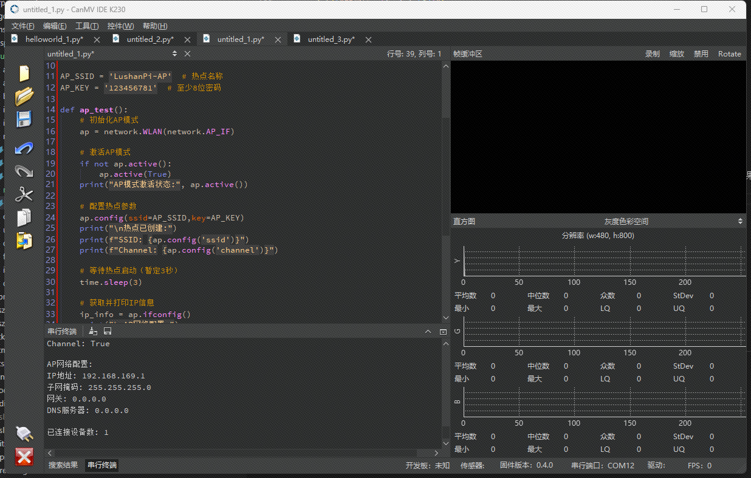This screenshot has width=751, height=478.
Task: Select the 串行终端 tab at bottom
Action: 101,465
